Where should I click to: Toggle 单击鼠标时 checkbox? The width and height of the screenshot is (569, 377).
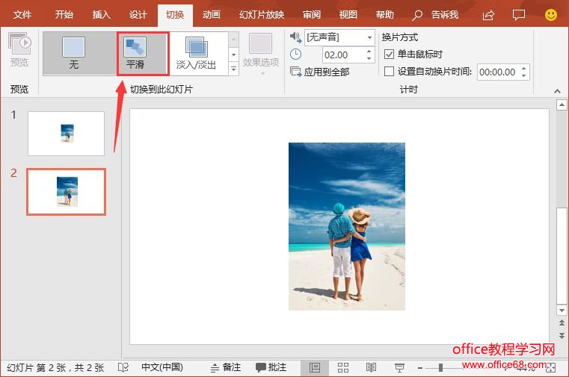point(389,54)
